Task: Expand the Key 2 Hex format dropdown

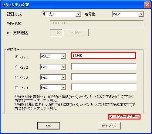Action: (x=53, y=67)
